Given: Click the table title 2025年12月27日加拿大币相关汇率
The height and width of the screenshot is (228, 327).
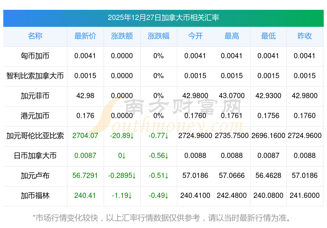Looking at the screenshot, I should (163, 18).
